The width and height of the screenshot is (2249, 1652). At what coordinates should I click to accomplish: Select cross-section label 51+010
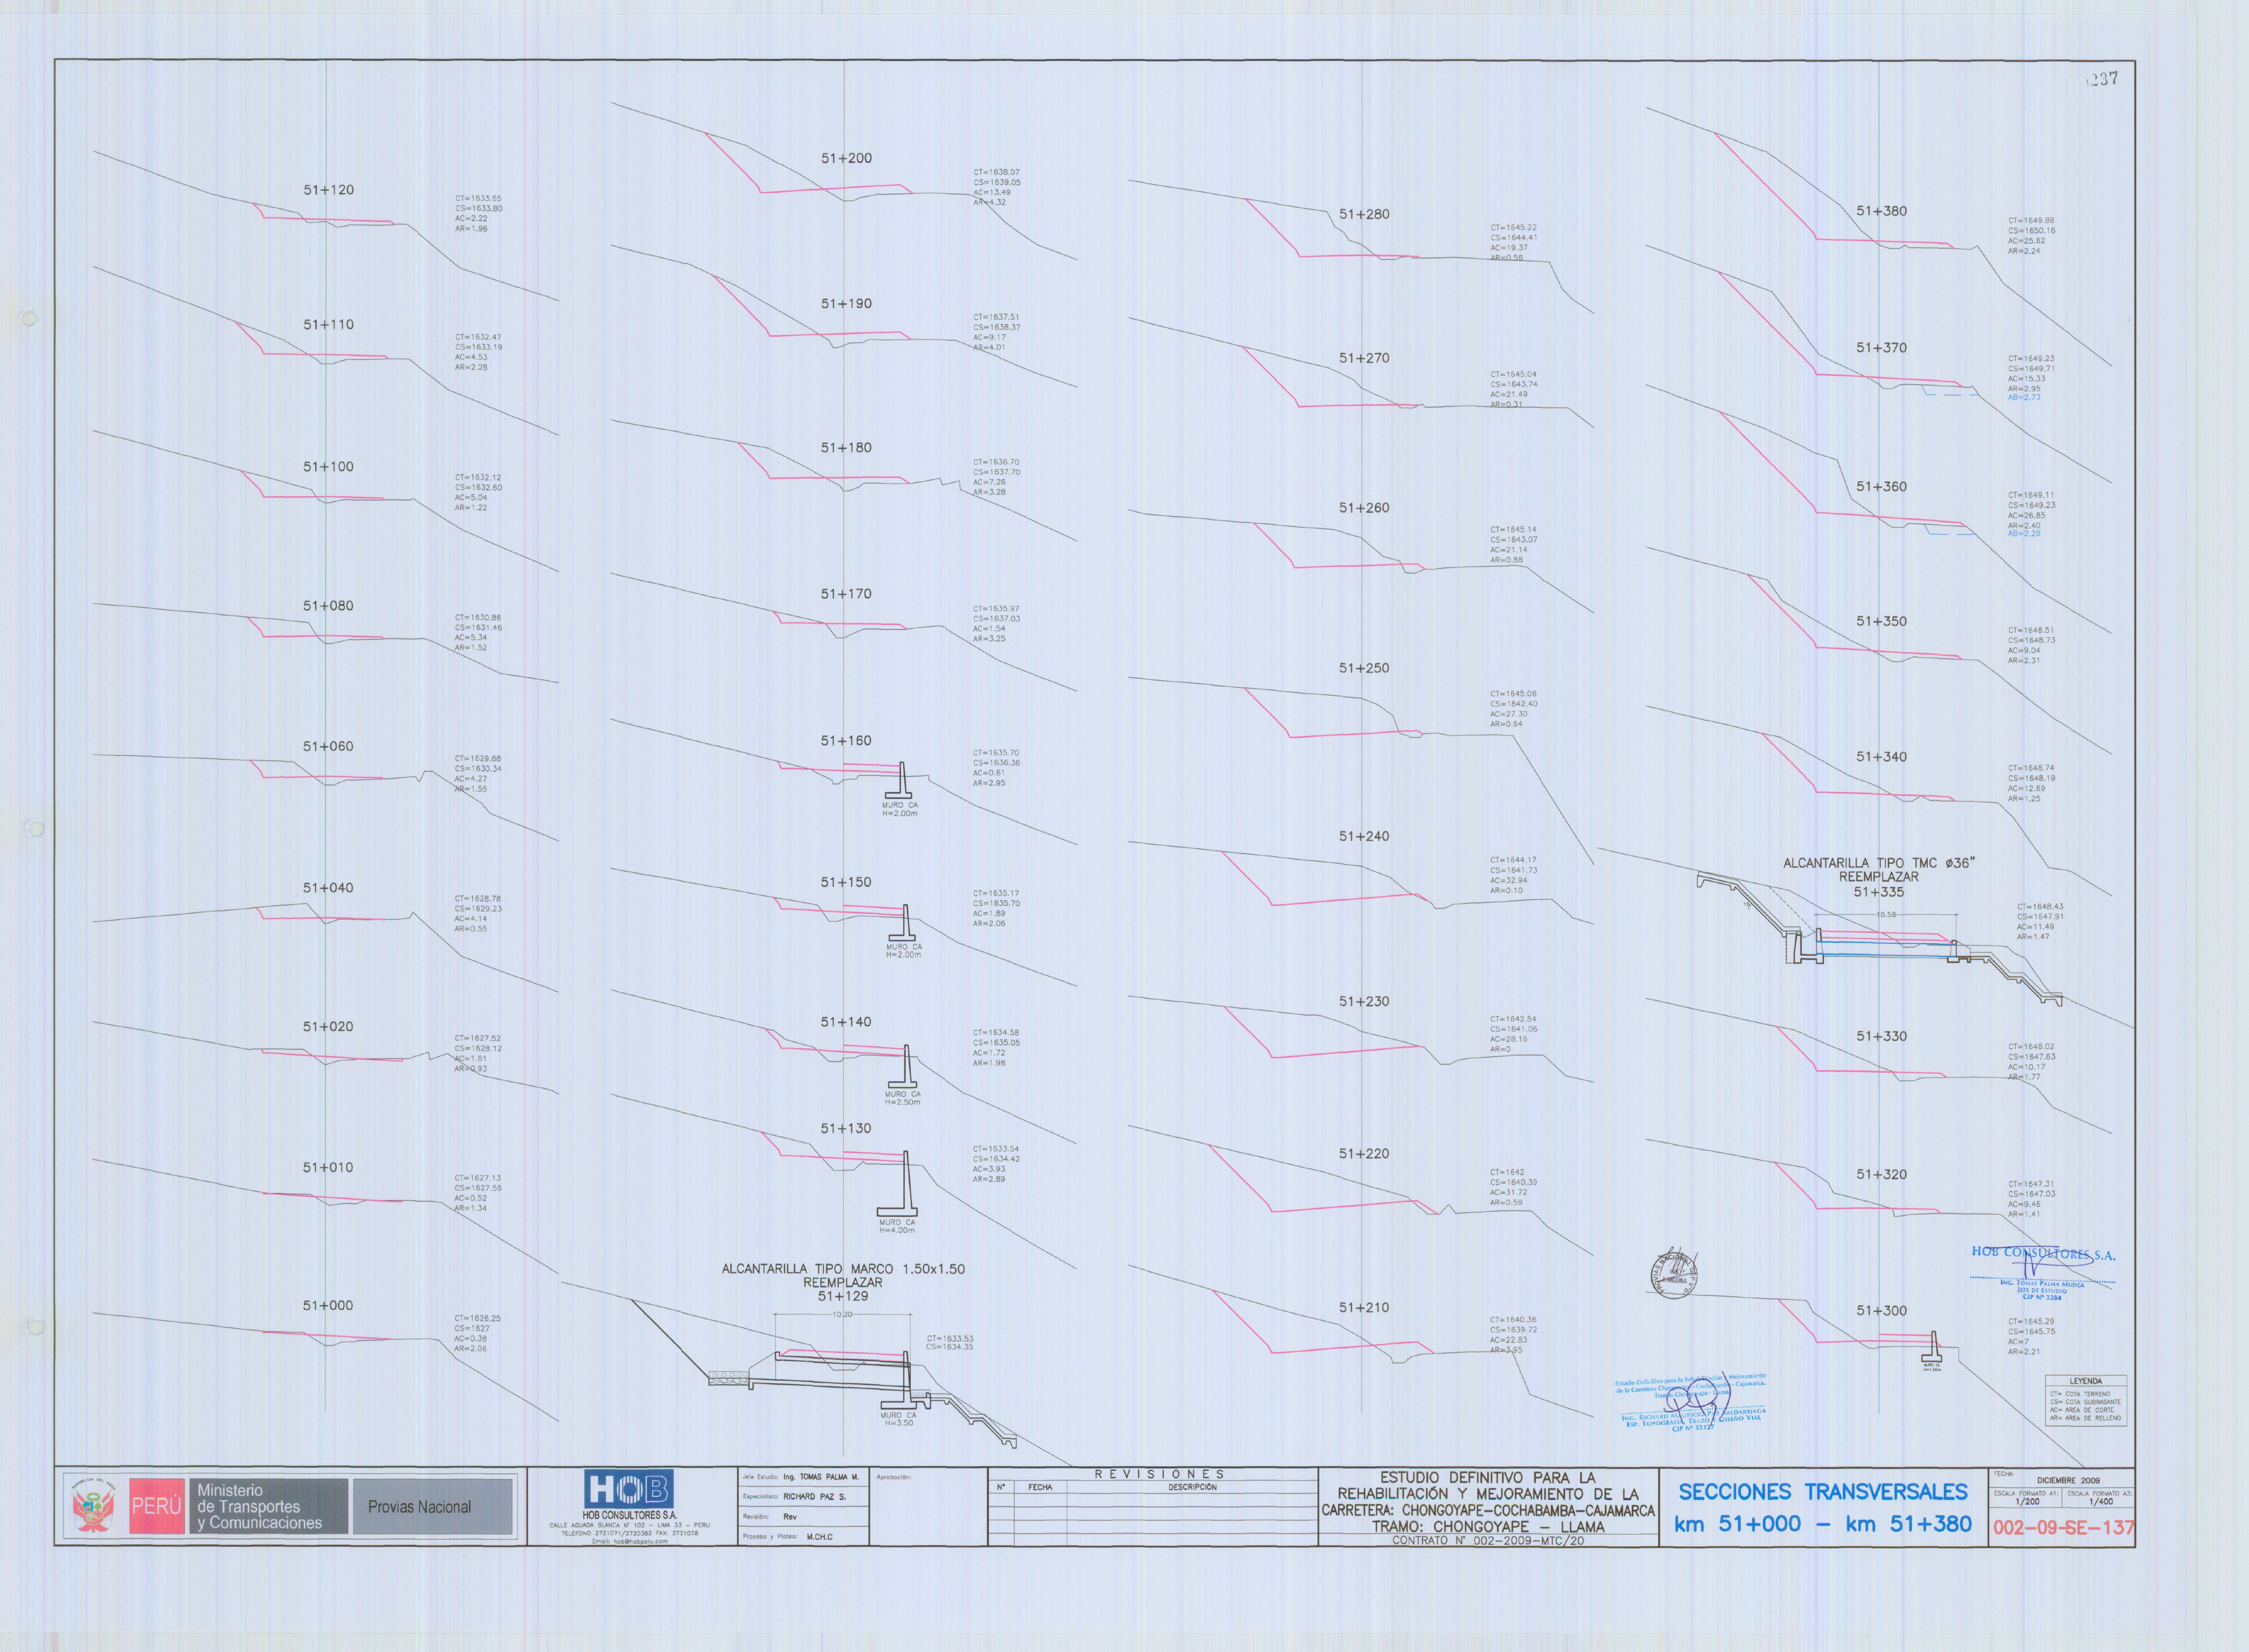click(x=328, y=1168)
